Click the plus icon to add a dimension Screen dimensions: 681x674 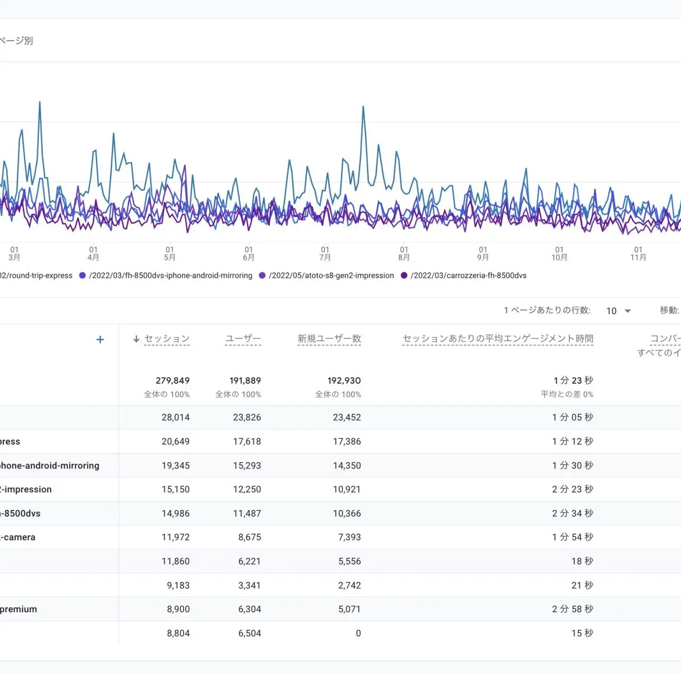tap(100, 340)
